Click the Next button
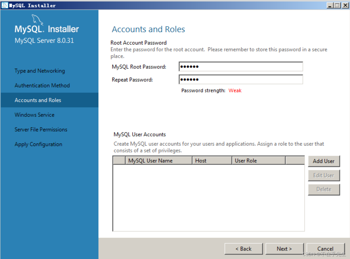This screenshot has width=350, height=259. click(x=285, y=249)
